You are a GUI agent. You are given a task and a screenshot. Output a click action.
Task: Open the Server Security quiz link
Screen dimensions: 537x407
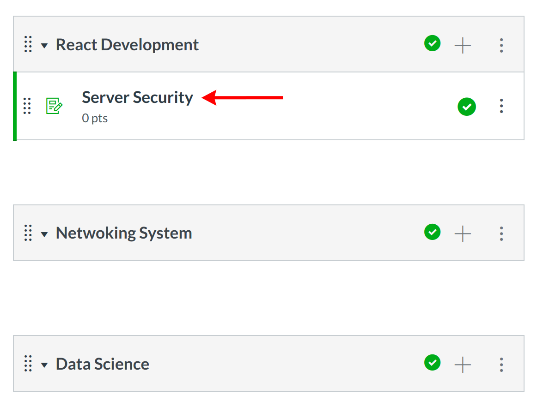tap(137, 97)
